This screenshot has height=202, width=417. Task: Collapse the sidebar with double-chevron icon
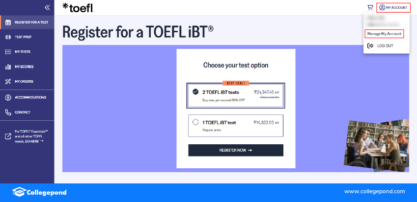[x=47, y=7]
